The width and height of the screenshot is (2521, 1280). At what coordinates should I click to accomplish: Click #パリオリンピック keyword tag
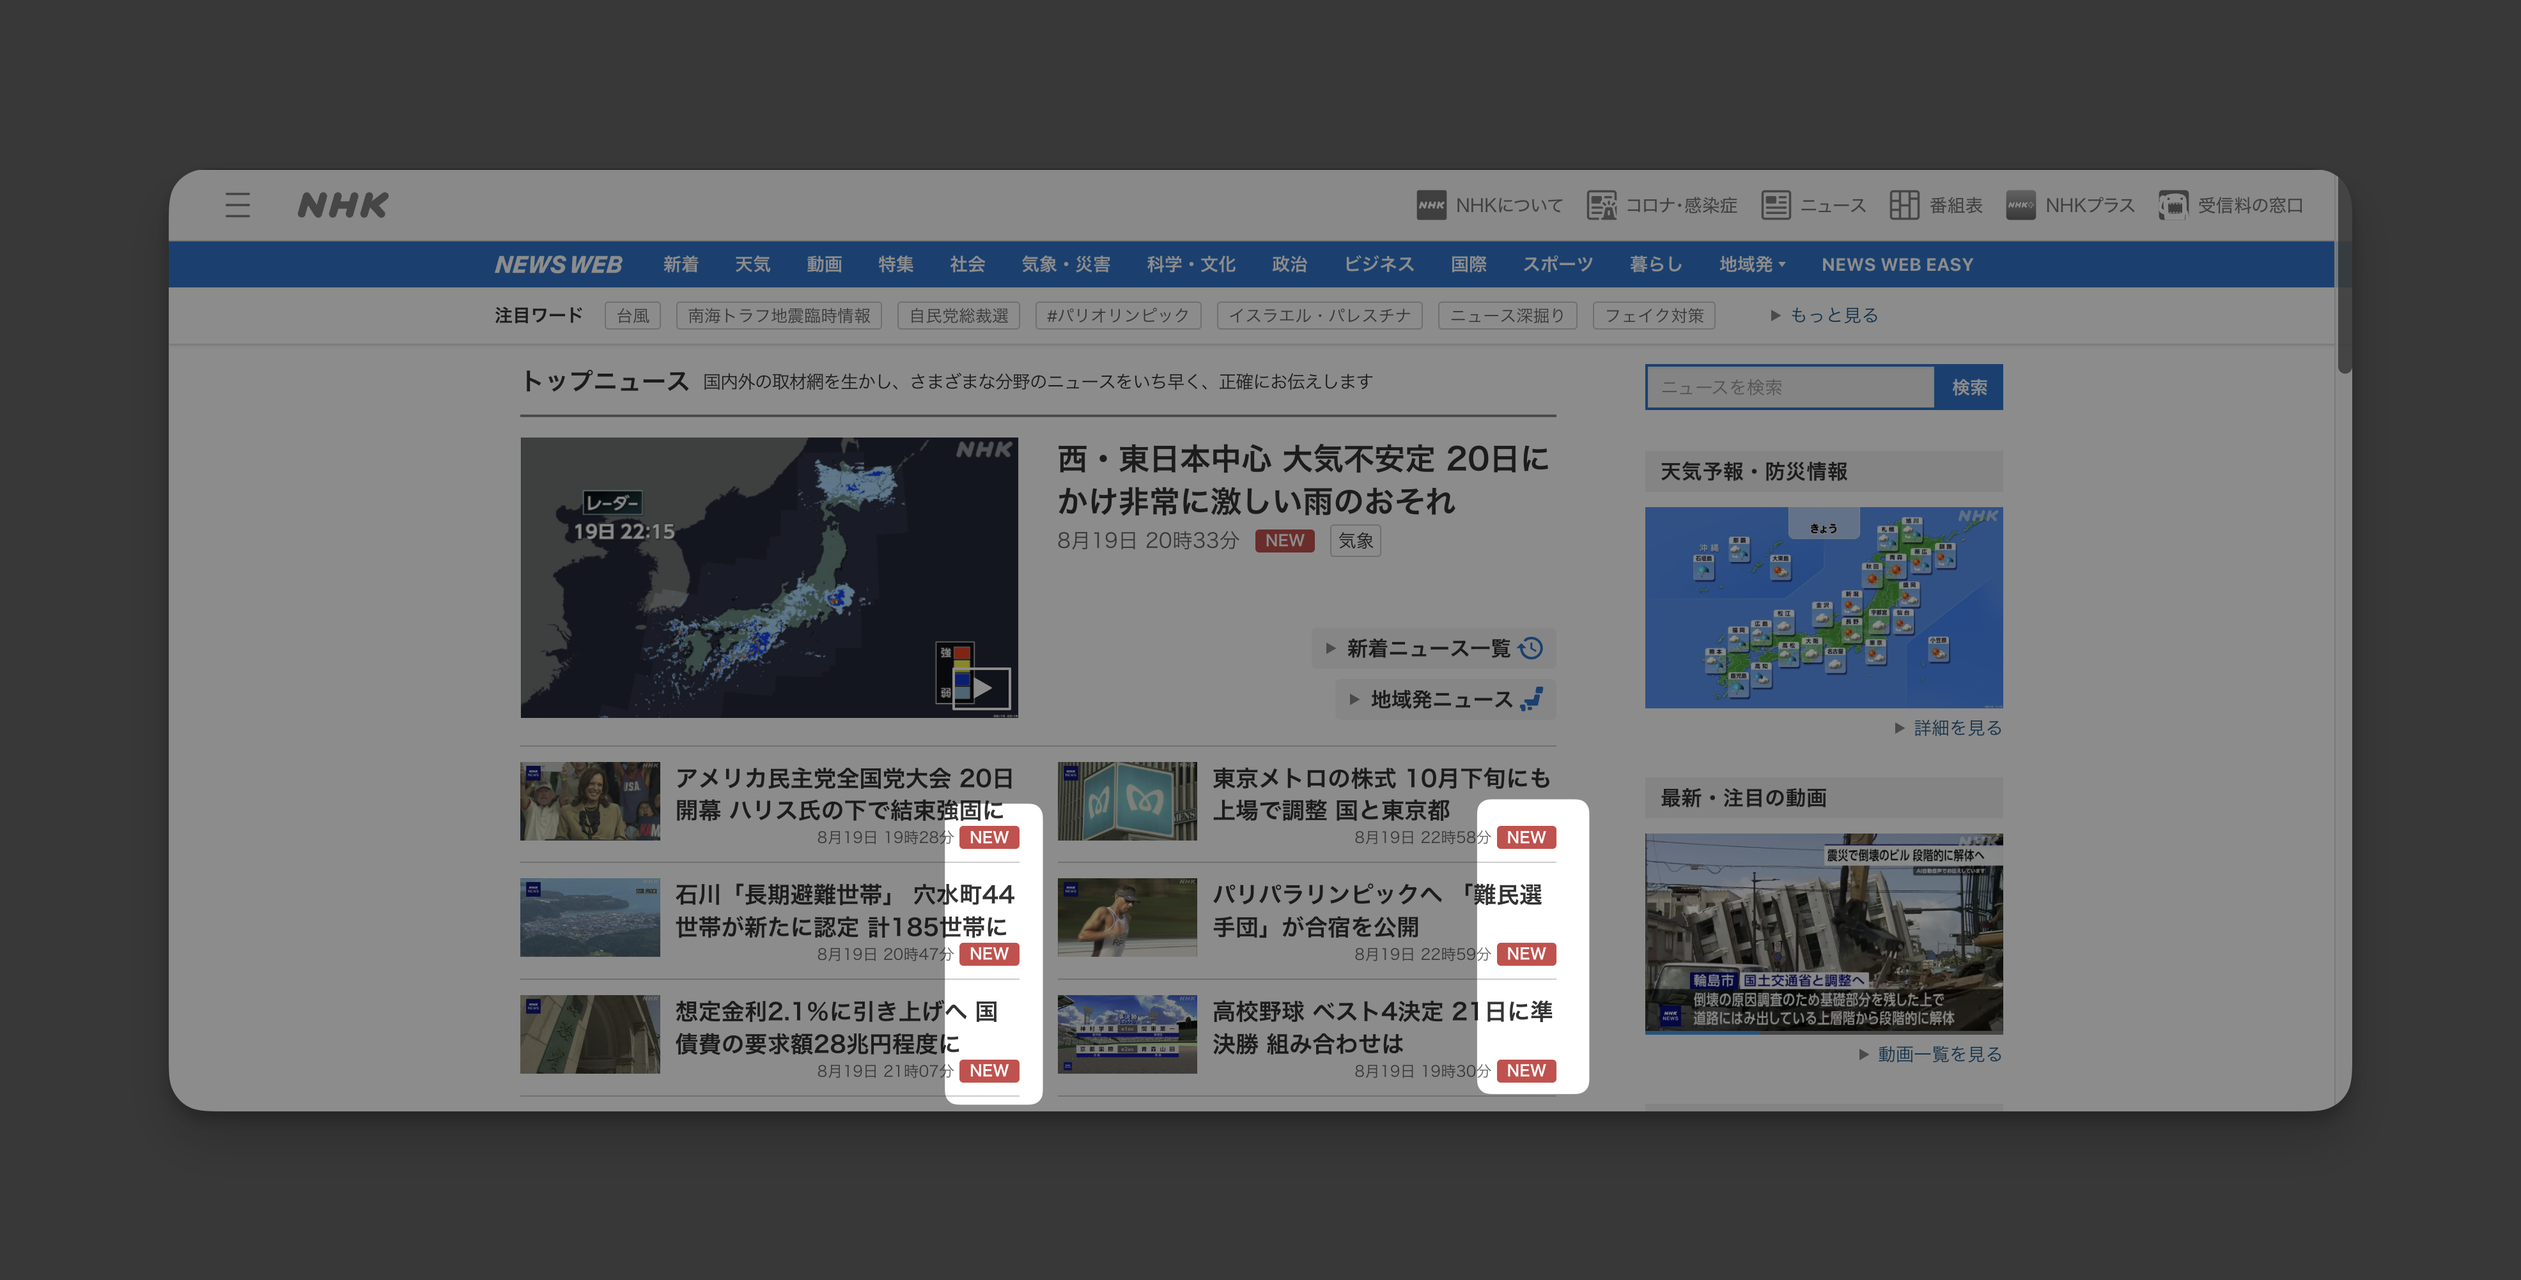coord(1117,316)
